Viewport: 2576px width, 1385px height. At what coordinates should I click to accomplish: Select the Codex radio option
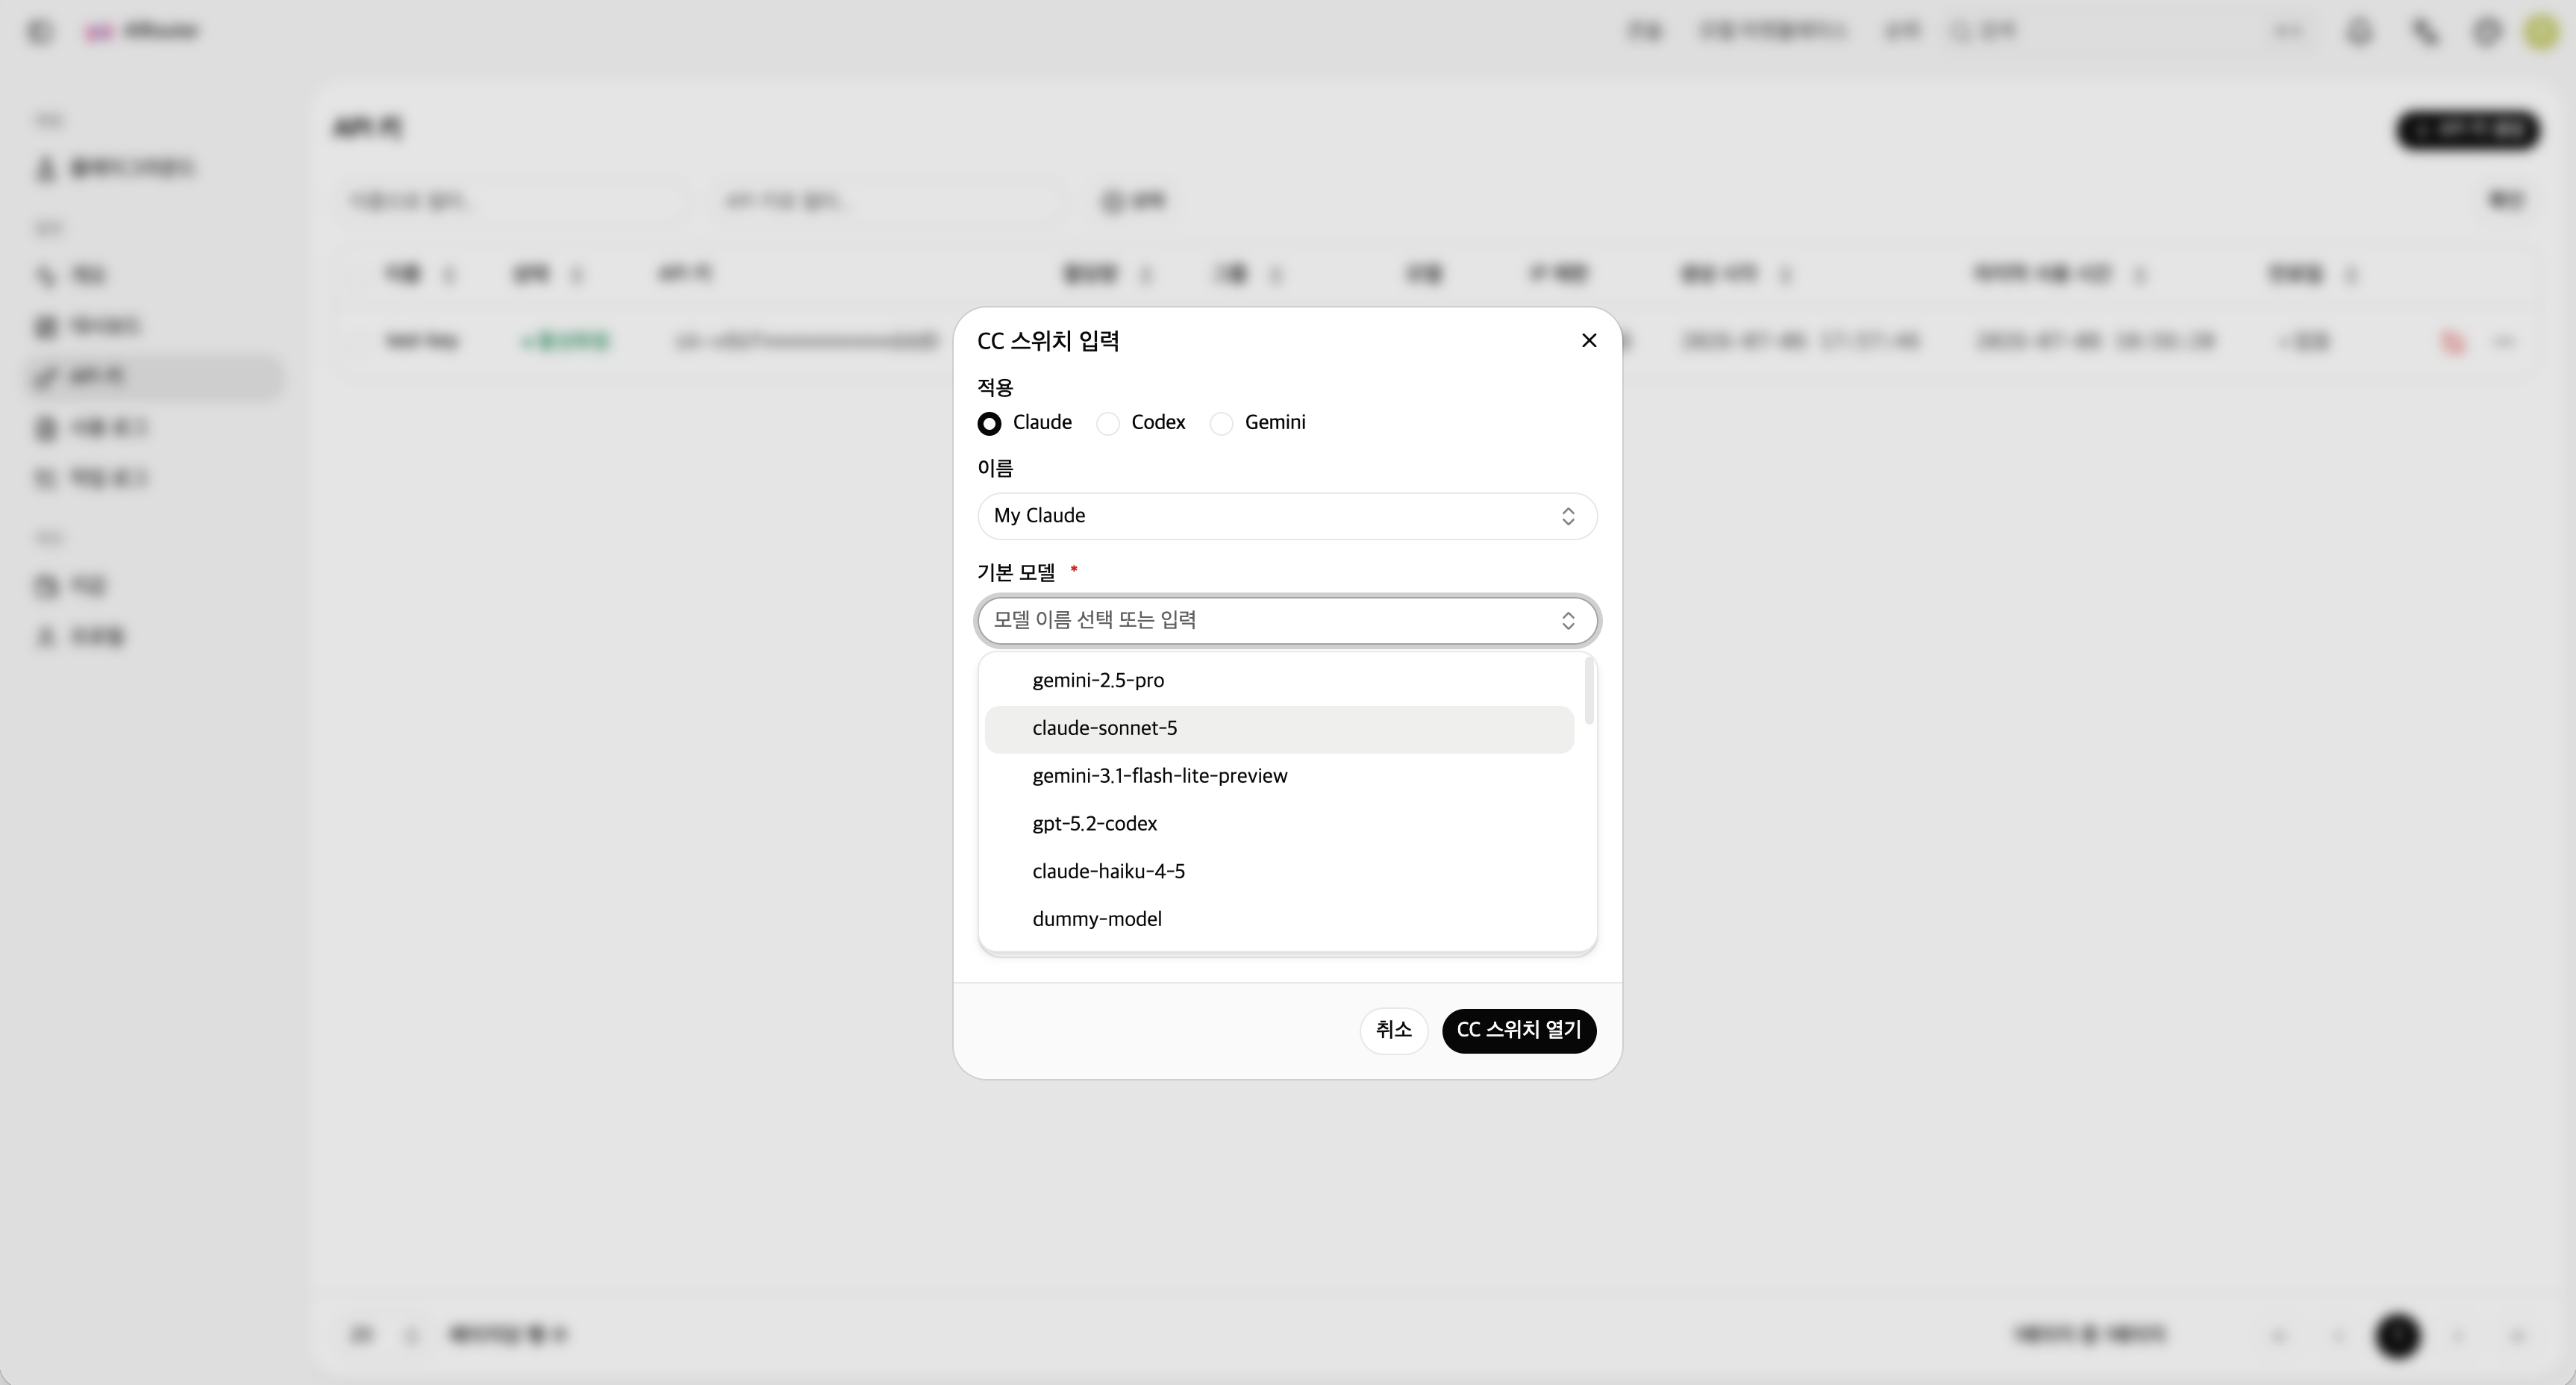pyautogui.click(x=1108, y=424)
